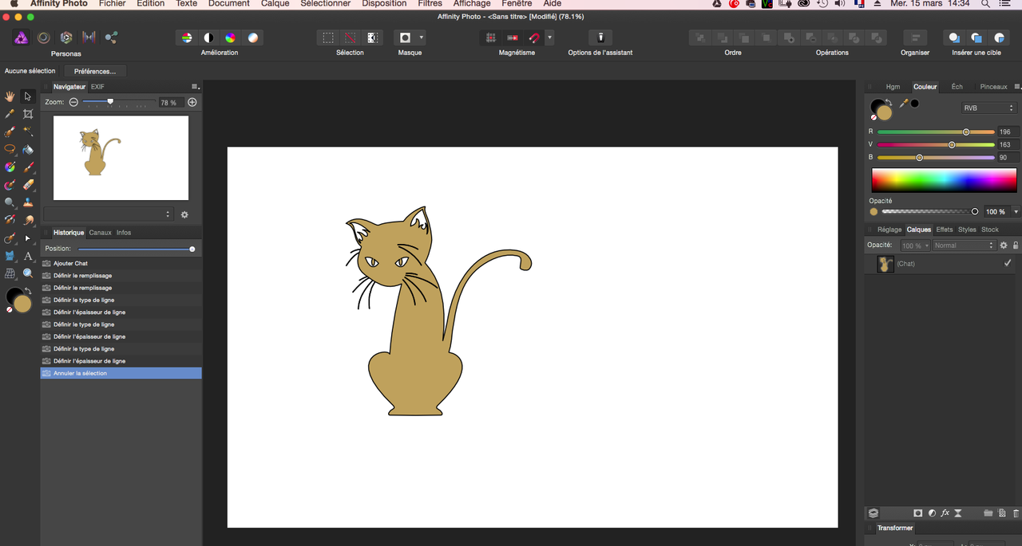
Task: Open the RVB color model dropdown
Action: 988,108
